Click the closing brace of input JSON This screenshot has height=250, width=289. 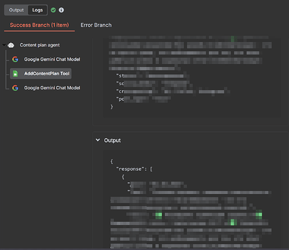pos(111,107)
